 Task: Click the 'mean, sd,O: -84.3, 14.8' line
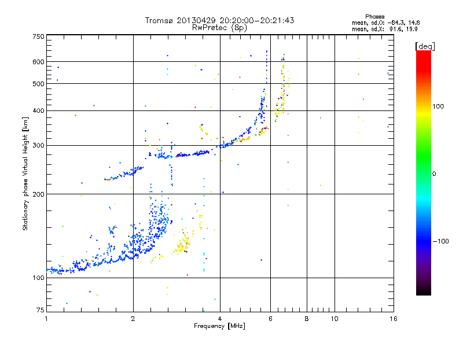click(x=385, y=23)
